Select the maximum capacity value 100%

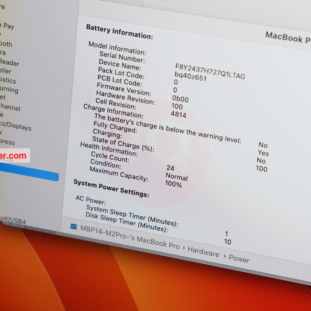[173, 184]
